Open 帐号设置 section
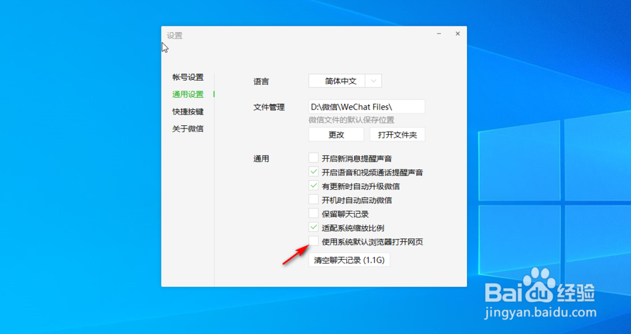The width and height of the screenshot is (631, 334). click(188, 77)
